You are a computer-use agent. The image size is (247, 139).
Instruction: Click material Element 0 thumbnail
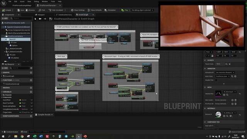pyautogui.click(x=218, y=114)
